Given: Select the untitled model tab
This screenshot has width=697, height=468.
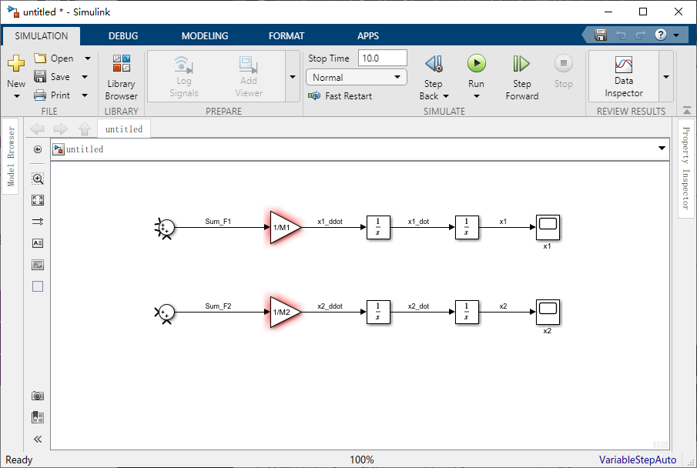Looking at the screenshot, I should click(124, 129).
